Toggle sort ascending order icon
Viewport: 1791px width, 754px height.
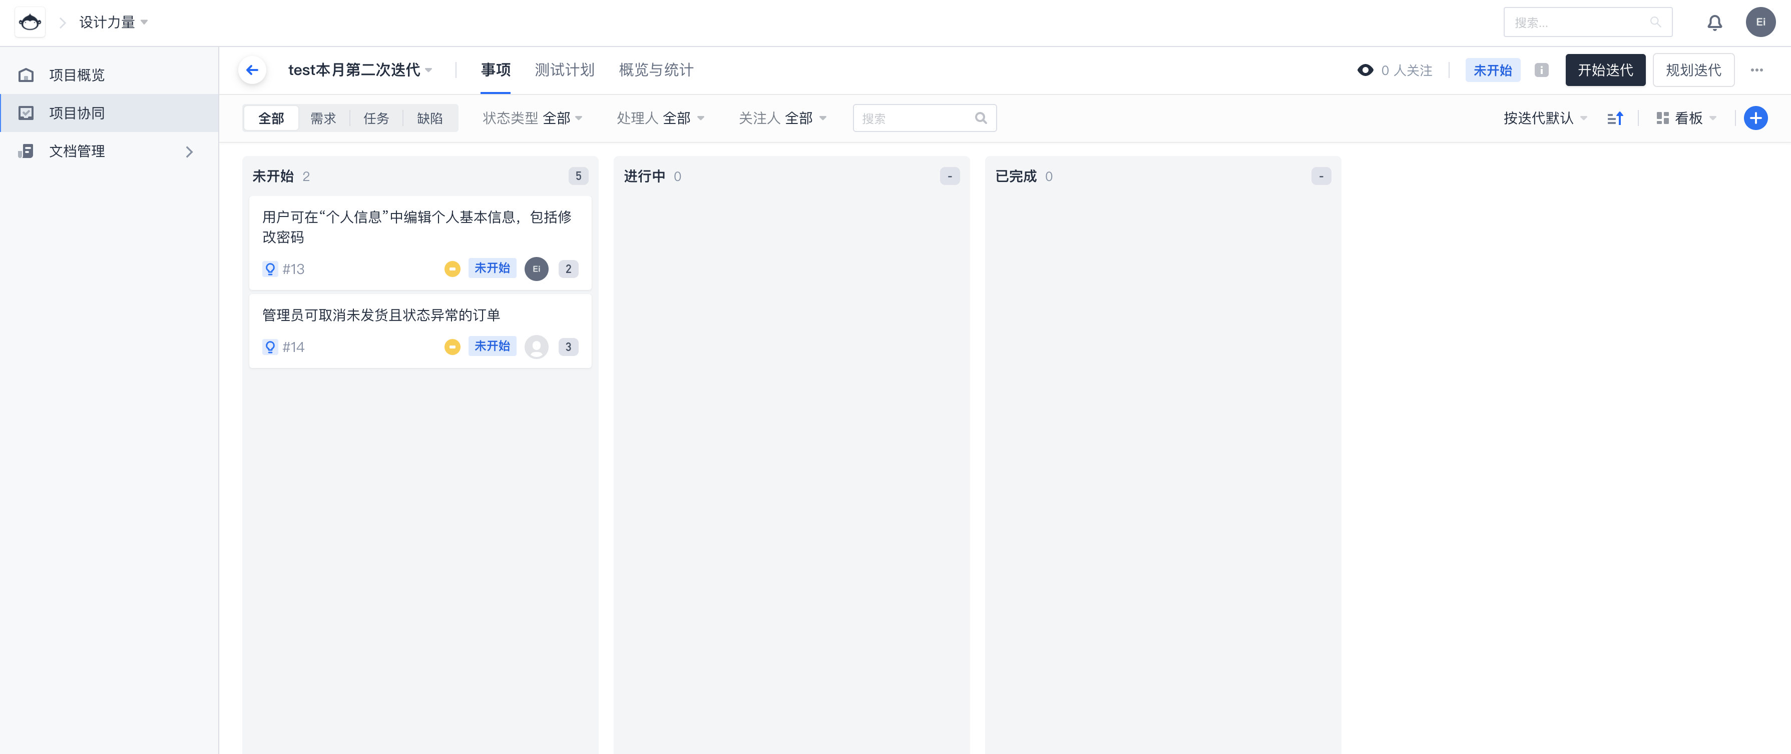[x=1614, y=118]
